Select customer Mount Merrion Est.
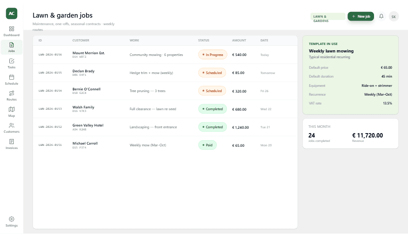Screen dimensions: 408x238 click(x=88, y=53)
